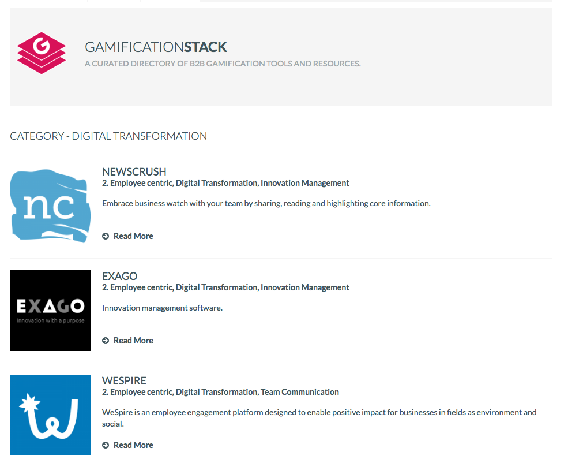Image resolution: width=568 pixels, height=463 pixels.
Task: Open the WESPIRE listing title
Action: (x=124, y=380)
